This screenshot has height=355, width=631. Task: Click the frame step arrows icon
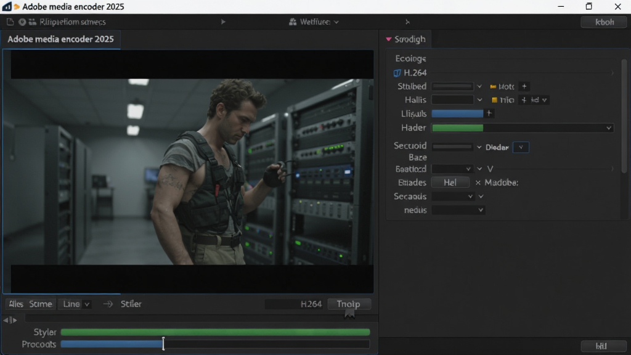coord(10,320)
